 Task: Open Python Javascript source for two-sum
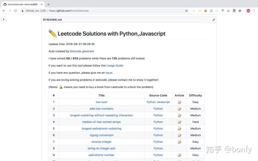tap(158, 102)
